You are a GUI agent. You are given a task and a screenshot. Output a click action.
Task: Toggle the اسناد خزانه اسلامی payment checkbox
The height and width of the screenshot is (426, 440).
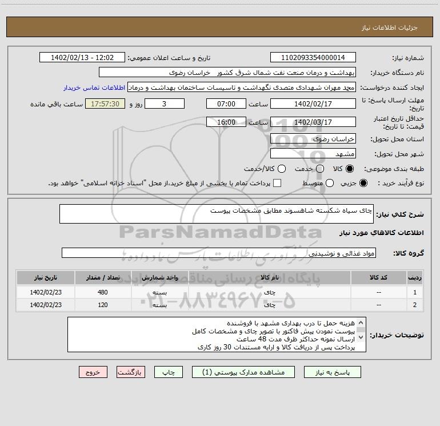(277, 183)
